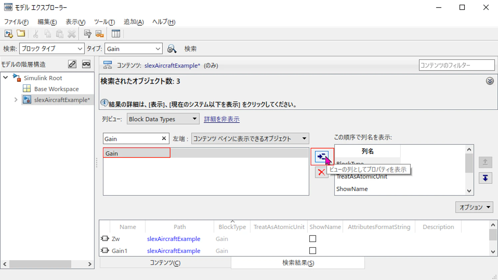Click the Simulink Root tree icon
The height and width of the screenshot is (280, 498).
pos(17,78)
